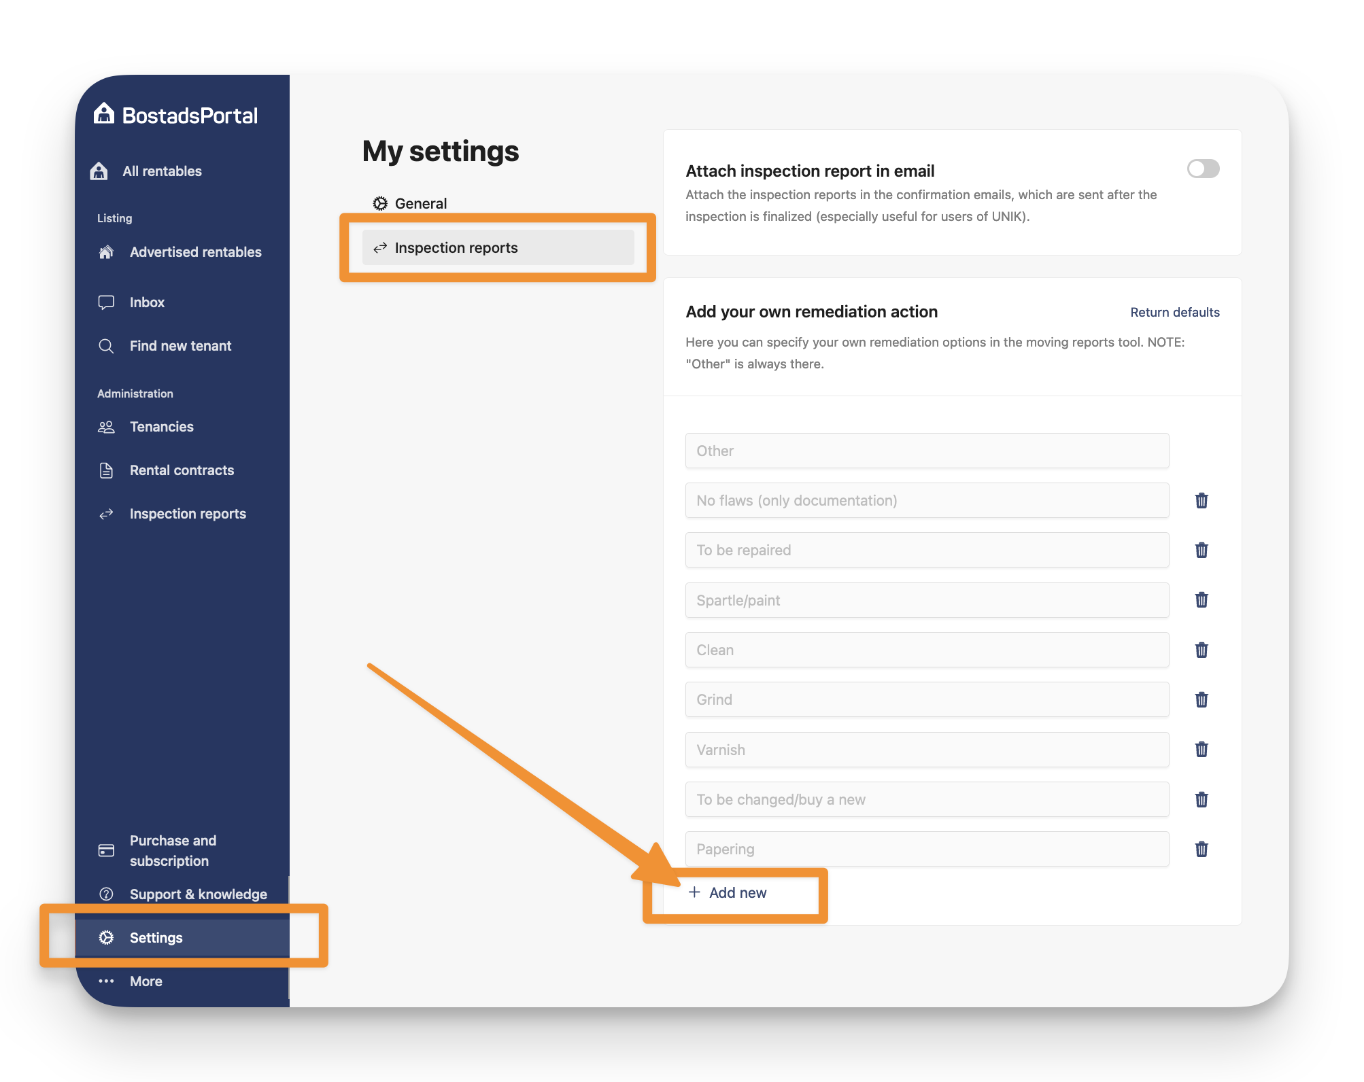This screenshot has height=1082, width=1364.
Task: Click Support & knowledge question icon
Action: (x=106, y=894)
